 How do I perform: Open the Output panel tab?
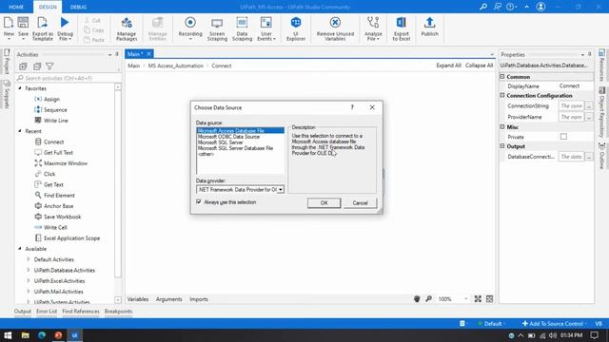click(x=23, y=312)
